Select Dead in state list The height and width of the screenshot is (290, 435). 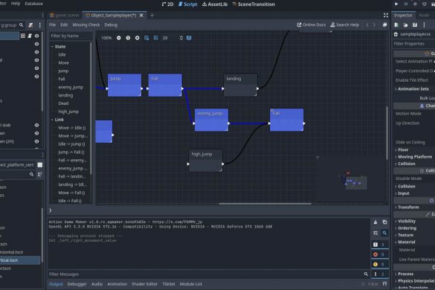click(63, 103)
